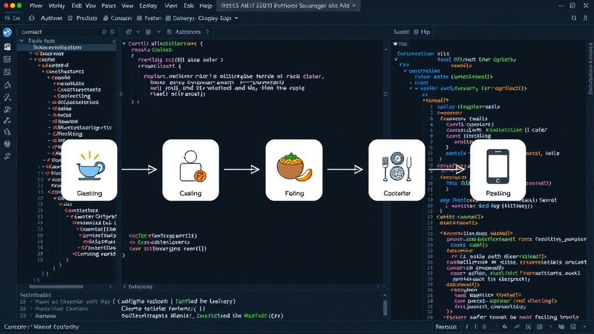Click the grid icon in status bar right
This screenshot has height=334, width=594.
point(573,327)
